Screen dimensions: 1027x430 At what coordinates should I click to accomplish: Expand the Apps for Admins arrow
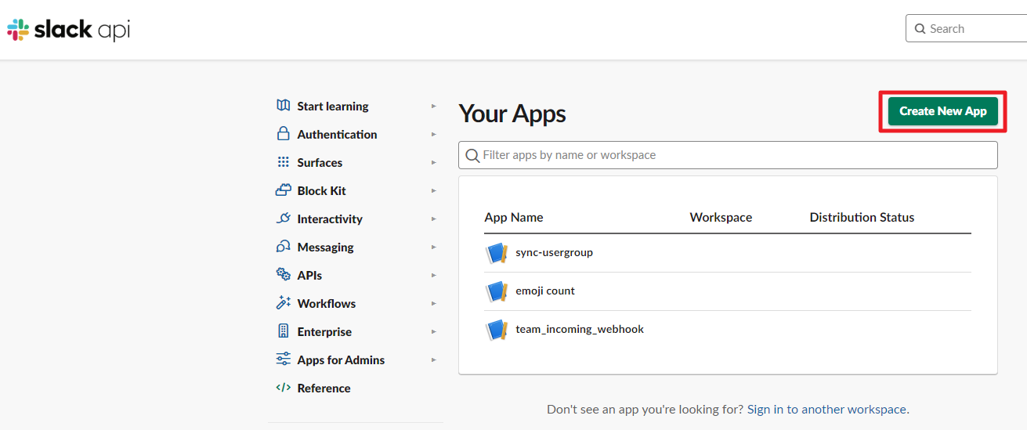point(434,360)
